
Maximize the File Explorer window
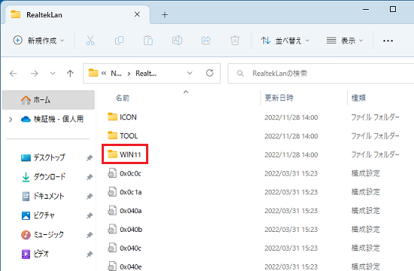point(393,9)
